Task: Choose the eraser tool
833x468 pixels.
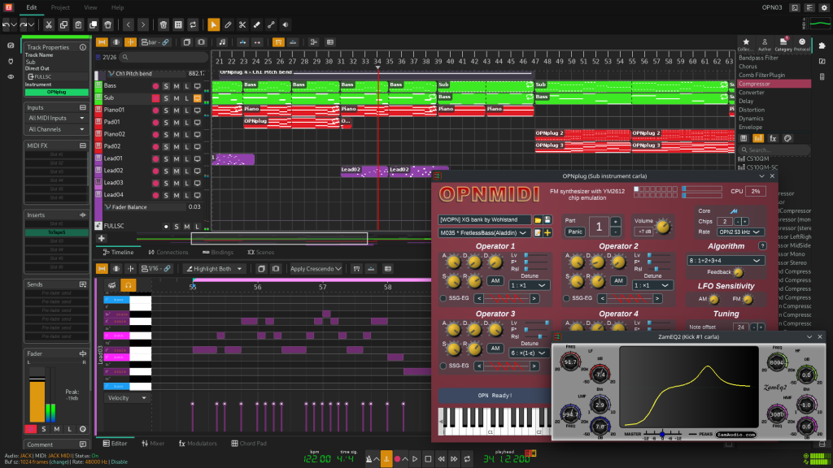Action: coord(258,24)
